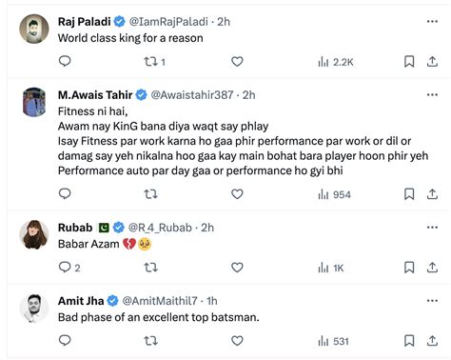Retweet M.Awais Tahir's tweet
Viewport: 451px width, 360px height.
[150, 194]
